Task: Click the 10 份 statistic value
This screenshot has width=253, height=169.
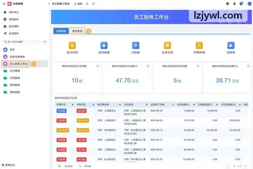Action: click(77, 80)
